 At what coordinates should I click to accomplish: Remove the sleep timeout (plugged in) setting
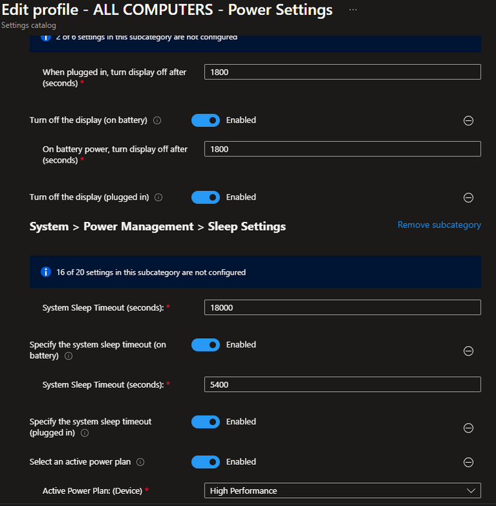[x=468, y=428]
